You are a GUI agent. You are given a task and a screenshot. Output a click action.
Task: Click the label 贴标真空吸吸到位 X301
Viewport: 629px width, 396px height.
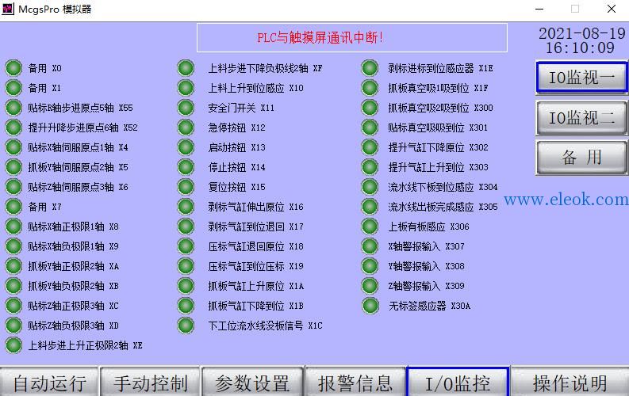tap(438, 128)
